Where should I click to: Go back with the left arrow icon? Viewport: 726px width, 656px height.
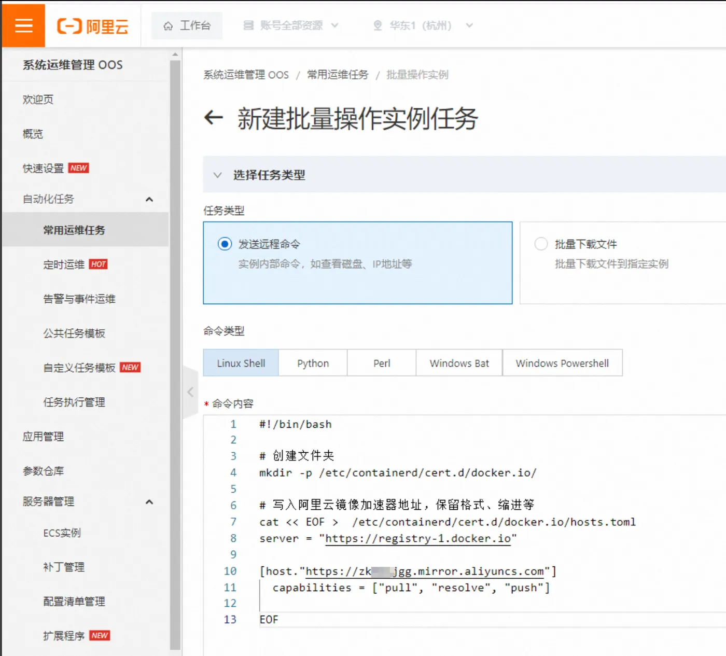[x=214, y=118]
